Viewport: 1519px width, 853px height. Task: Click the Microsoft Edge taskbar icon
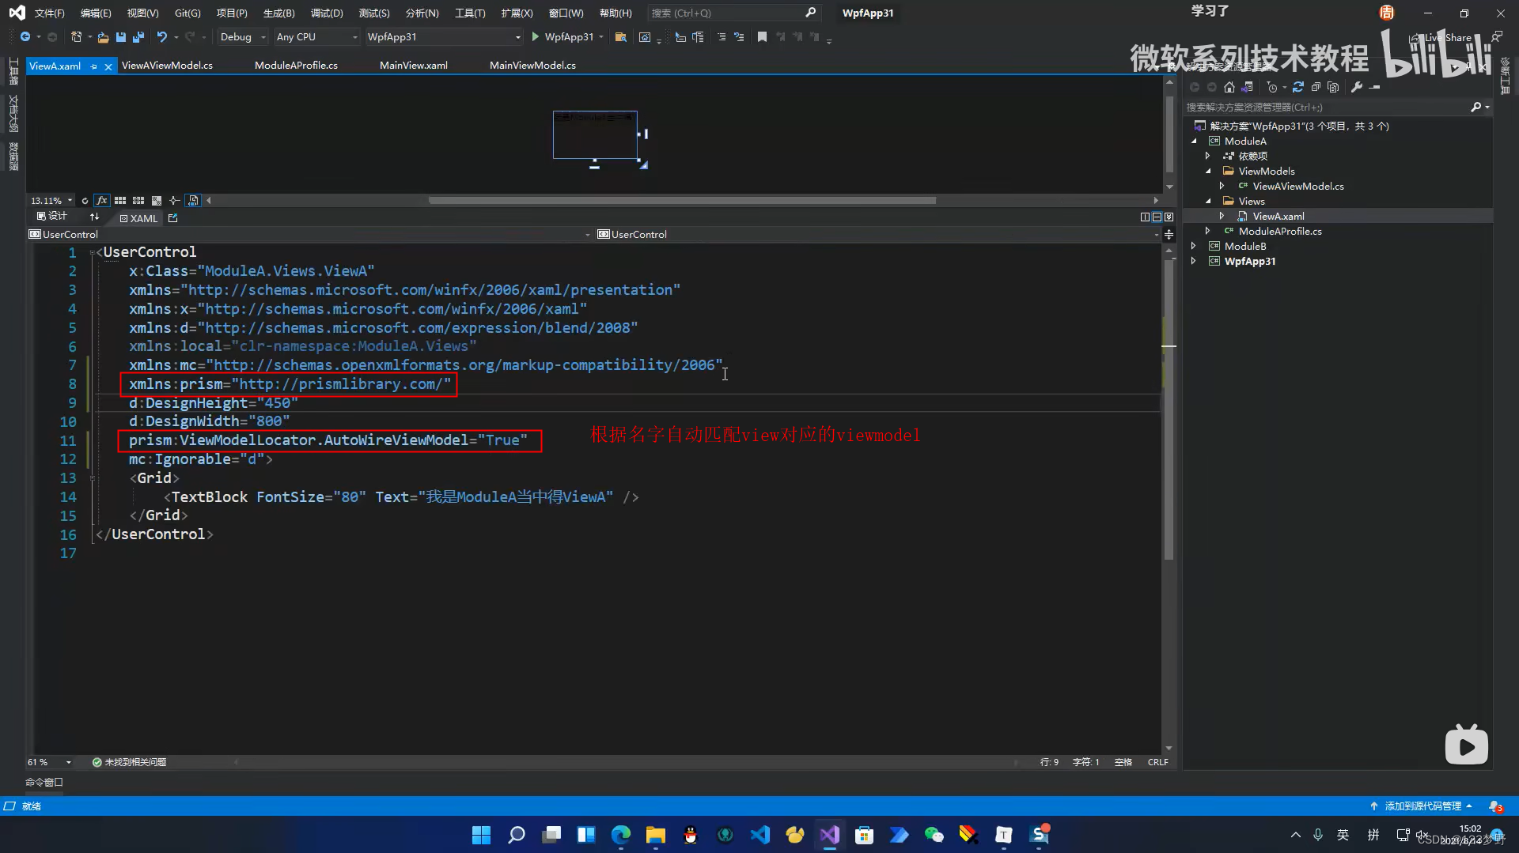[x=621, y=835]
